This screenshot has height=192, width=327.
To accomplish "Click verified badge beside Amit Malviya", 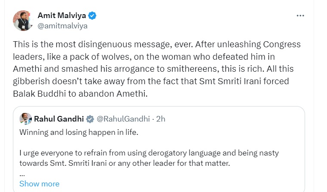I will pos(92,16).
